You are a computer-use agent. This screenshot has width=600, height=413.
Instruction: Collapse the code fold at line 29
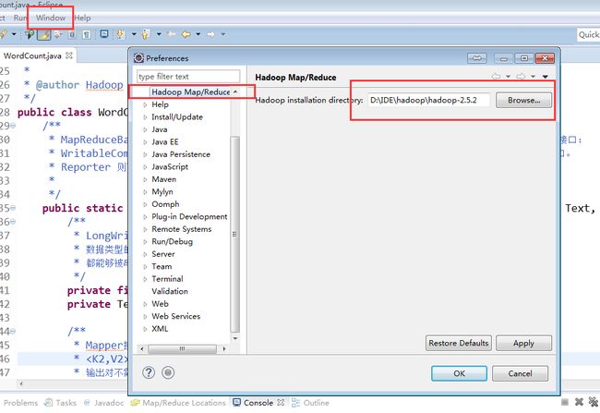(x=14, y=126)
